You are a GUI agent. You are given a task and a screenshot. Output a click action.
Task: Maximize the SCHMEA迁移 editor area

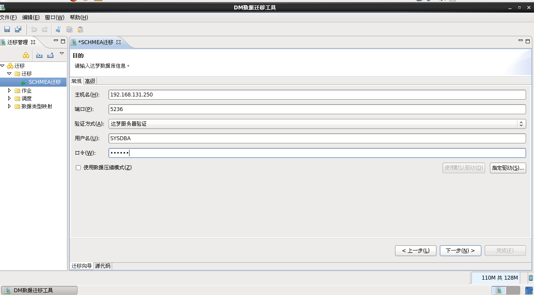pos(527,41)
